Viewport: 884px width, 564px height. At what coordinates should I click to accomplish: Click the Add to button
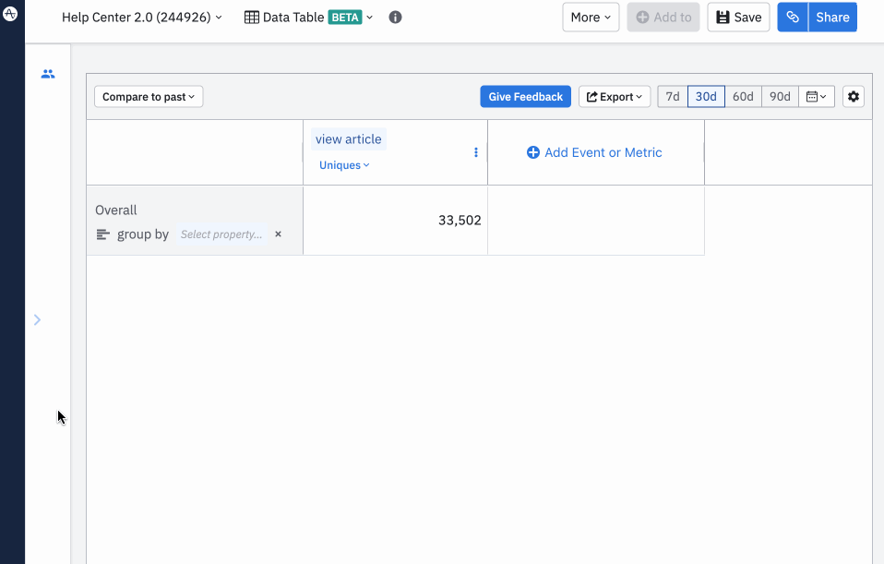tap(663, 18)
